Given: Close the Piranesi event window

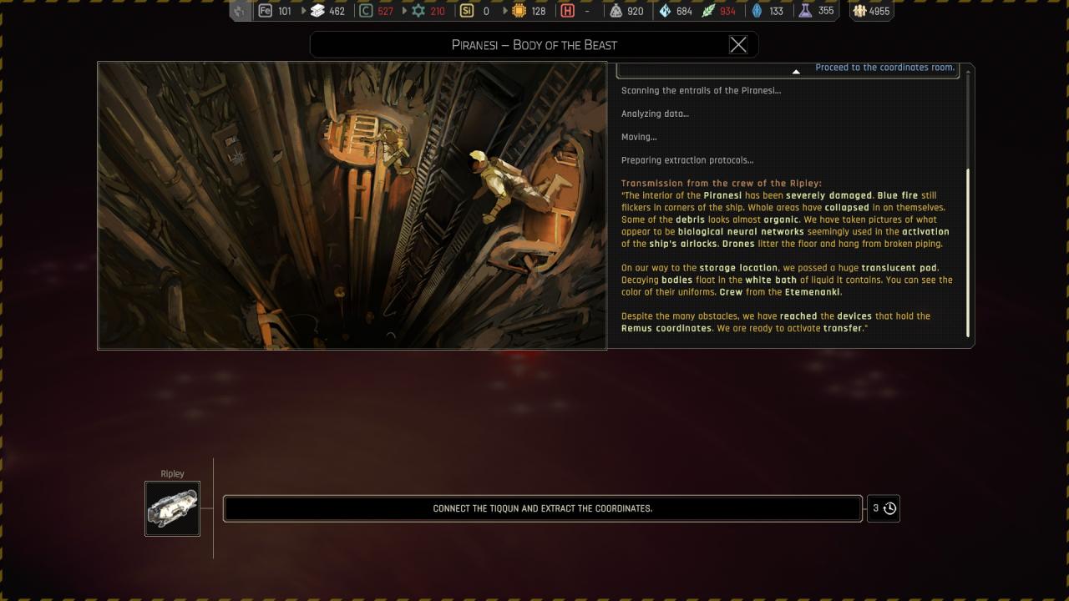Looking at the screenshot, I should [x=738, y=45].
